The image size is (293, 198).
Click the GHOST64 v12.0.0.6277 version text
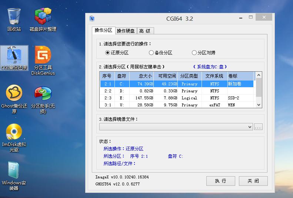[x=117, y=184]
